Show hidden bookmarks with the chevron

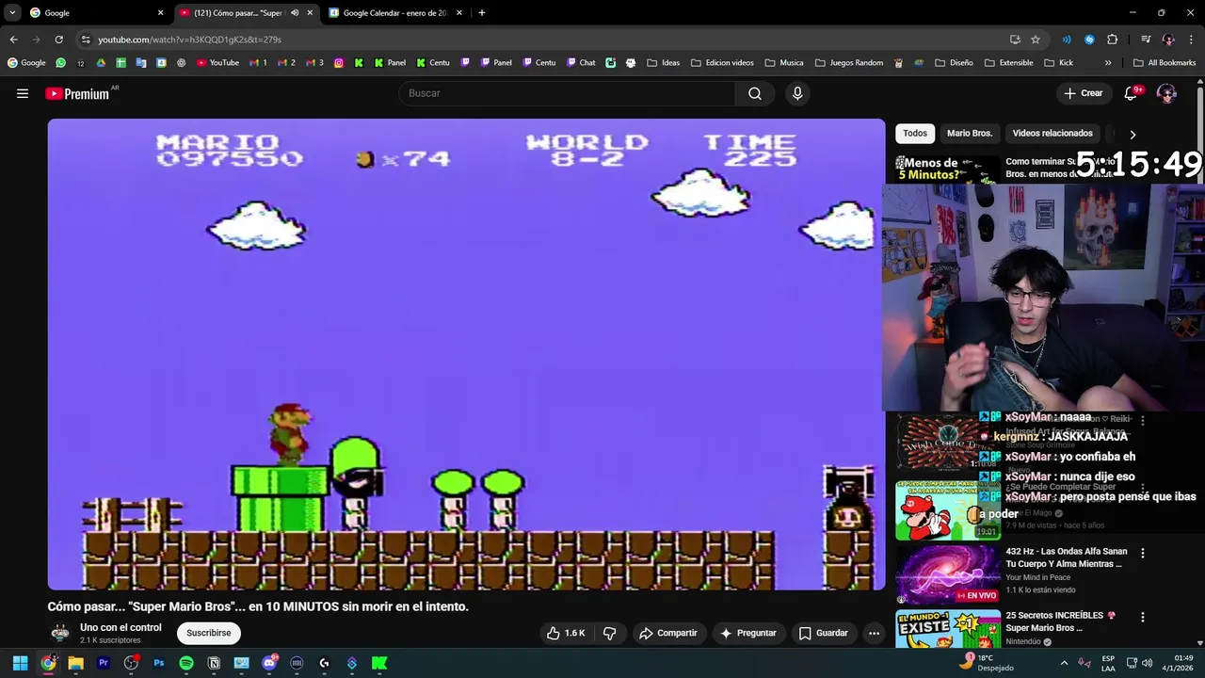coord(1108,63)
